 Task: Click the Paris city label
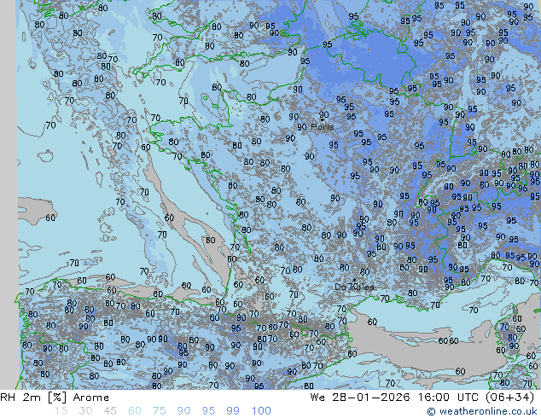tap(323, 127)
